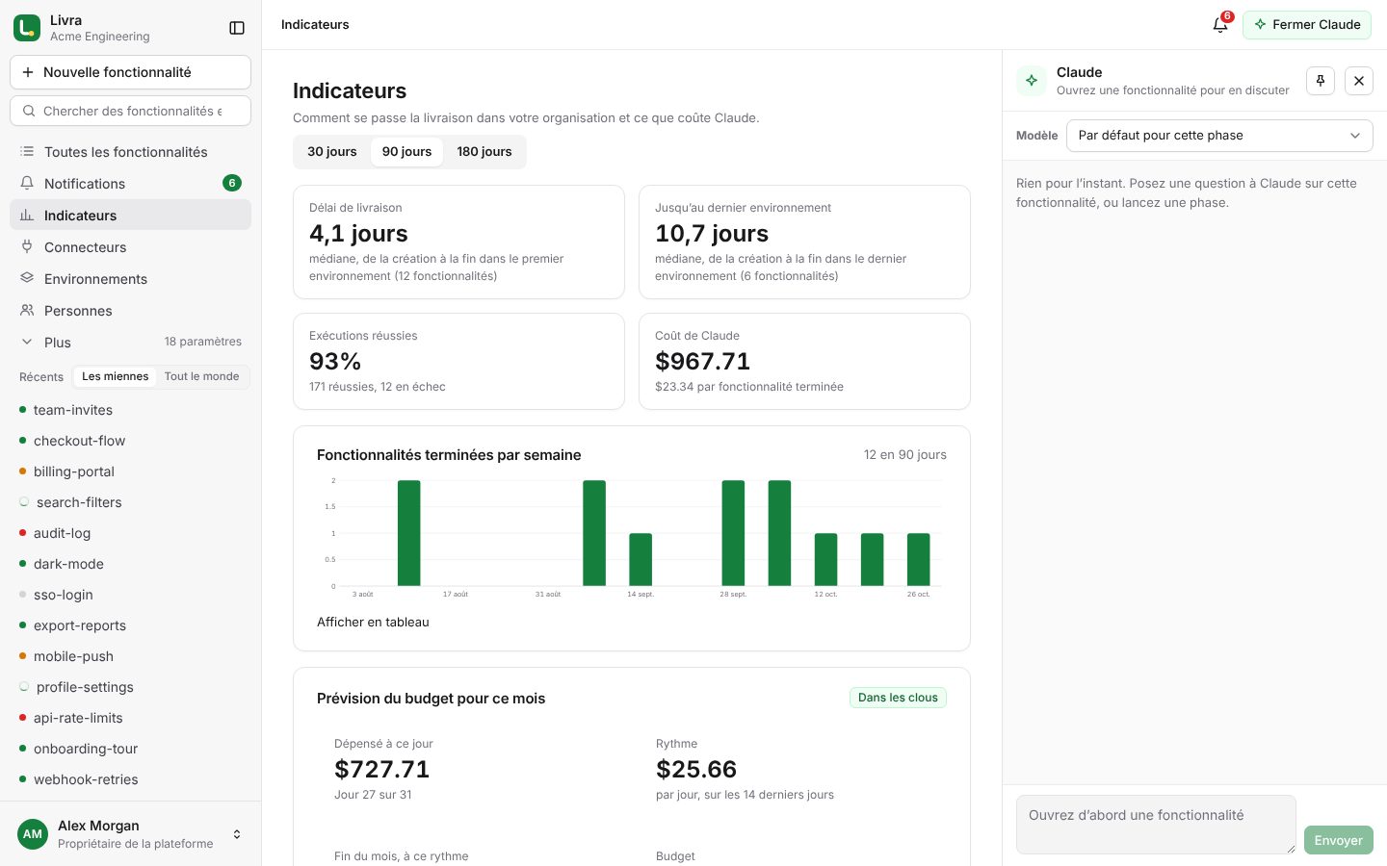Focus the Chercher des fonctionnalités search field
This screenshot has height=866, width=1387.
(x=130, y=111)
